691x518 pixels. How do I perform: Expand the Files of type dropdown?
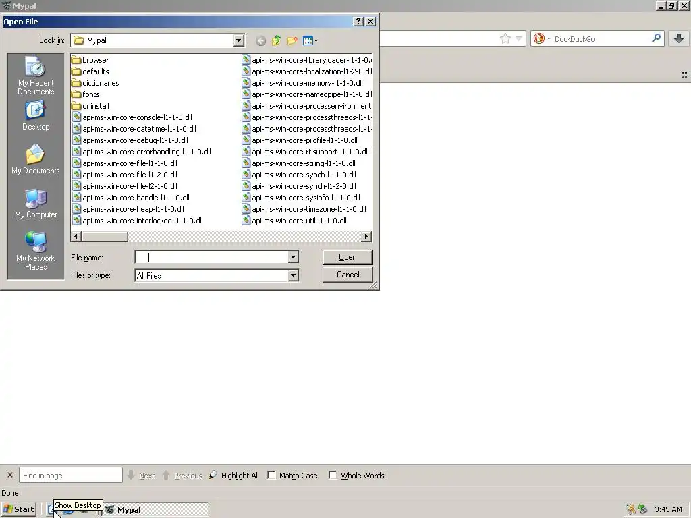(293, 276)
